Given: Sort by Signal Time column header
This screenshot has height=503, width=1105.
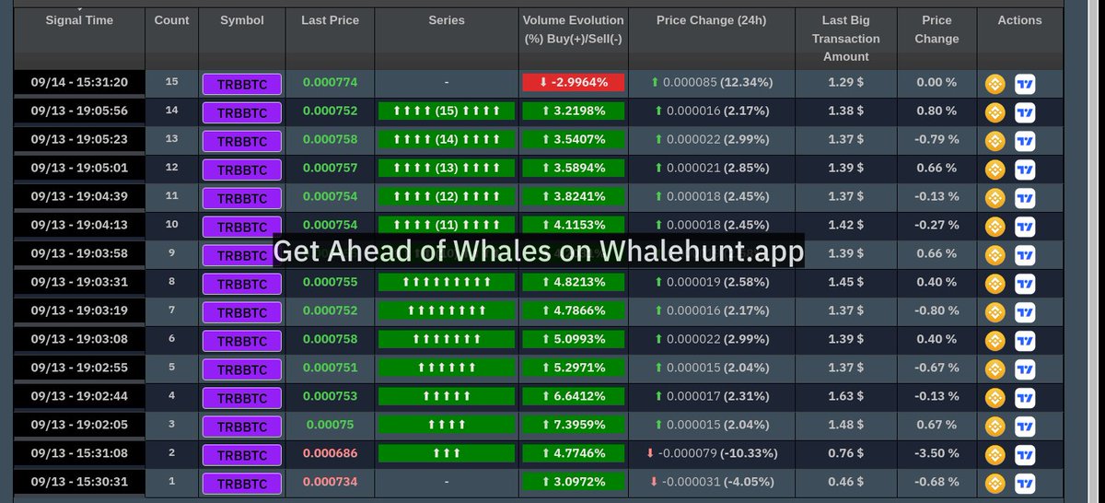Looking at the screenshot, I should 80,20.
